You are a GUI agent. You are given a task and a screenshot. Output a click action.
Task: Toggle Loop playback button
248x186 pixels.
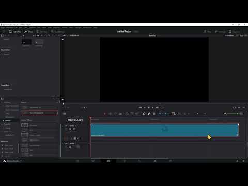tap(162, 108)
